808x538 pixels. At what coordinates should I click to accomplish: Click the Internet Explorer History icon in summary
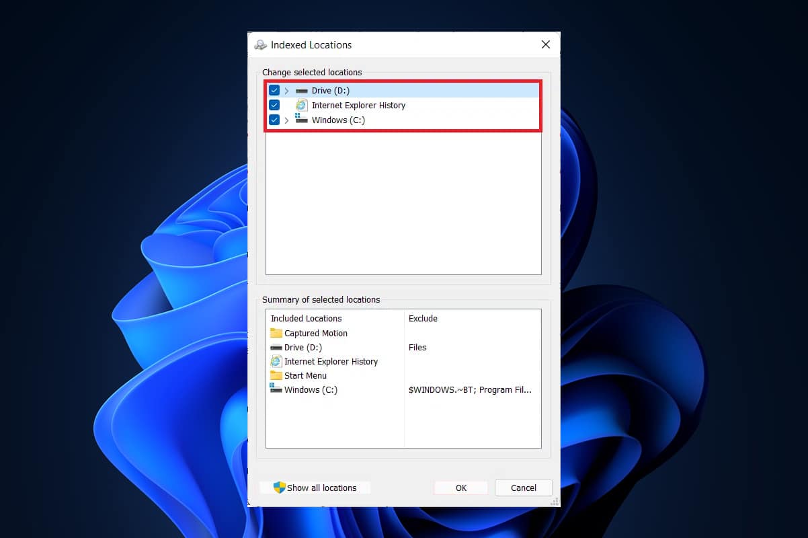(x=277, y=361)
